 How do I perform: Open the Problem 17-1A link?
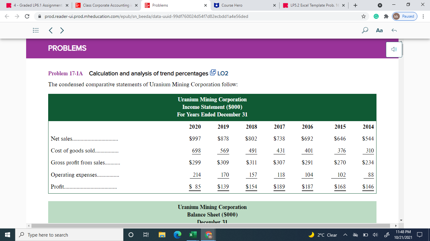pyautogui.click(x=65, y=73)
